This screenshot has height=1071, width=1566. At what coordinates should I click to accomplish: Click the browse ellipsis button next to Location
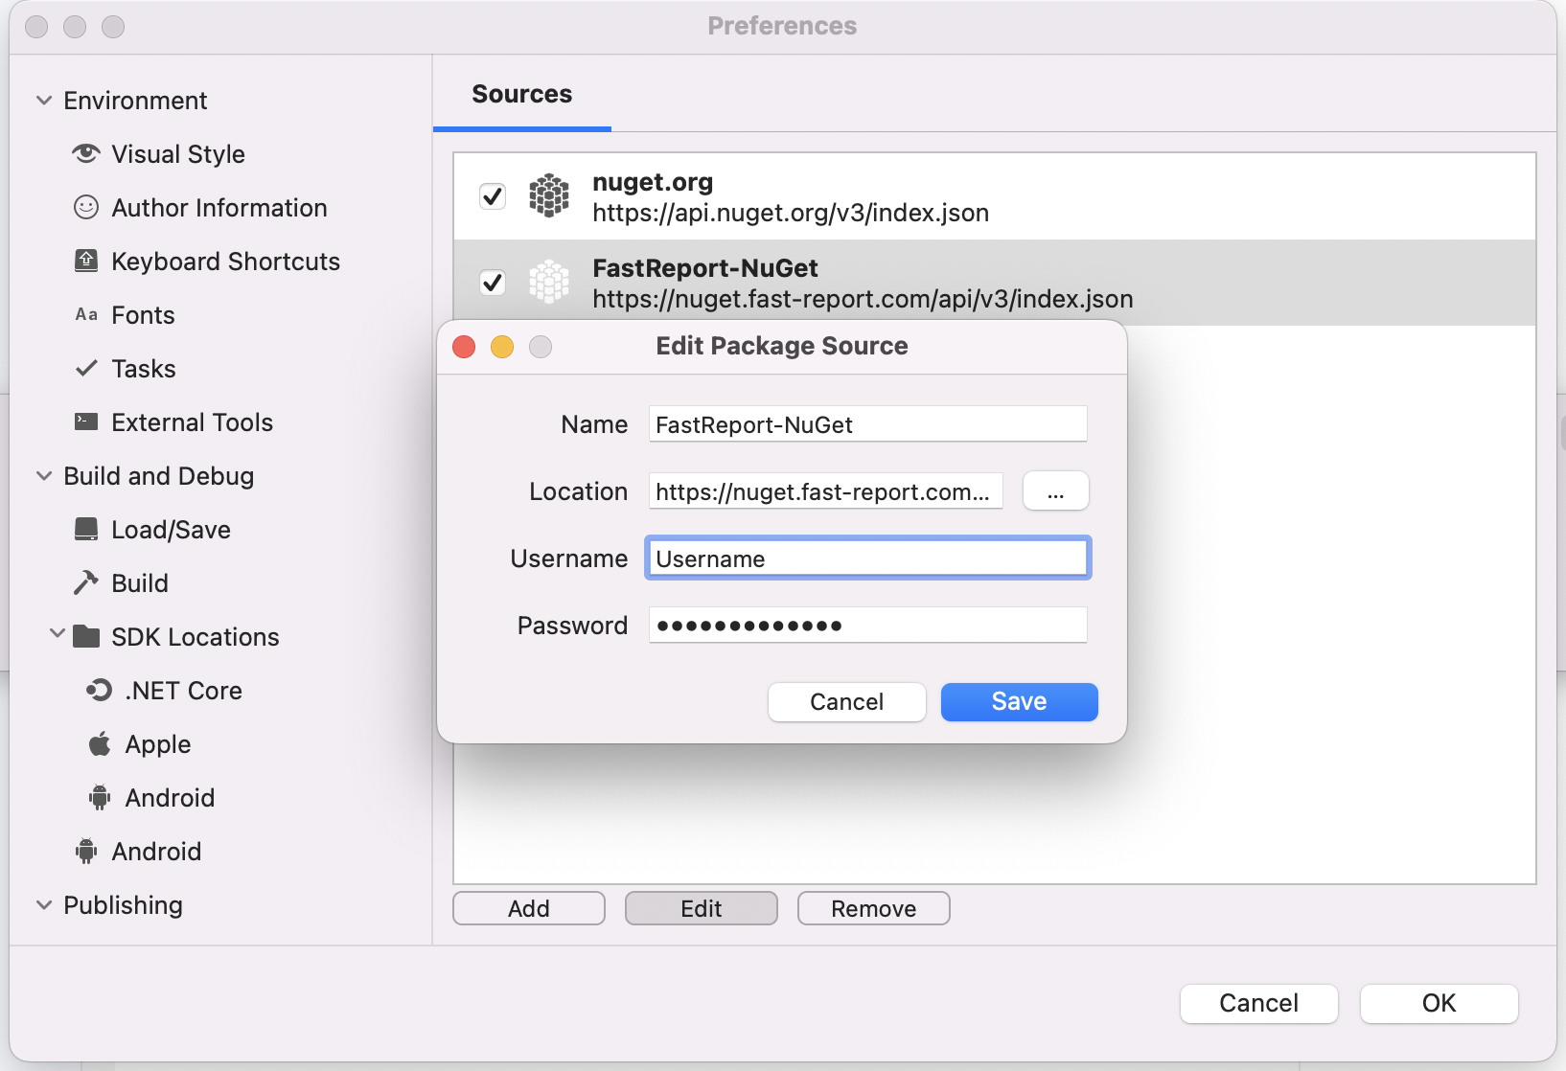coord(1056,490)
